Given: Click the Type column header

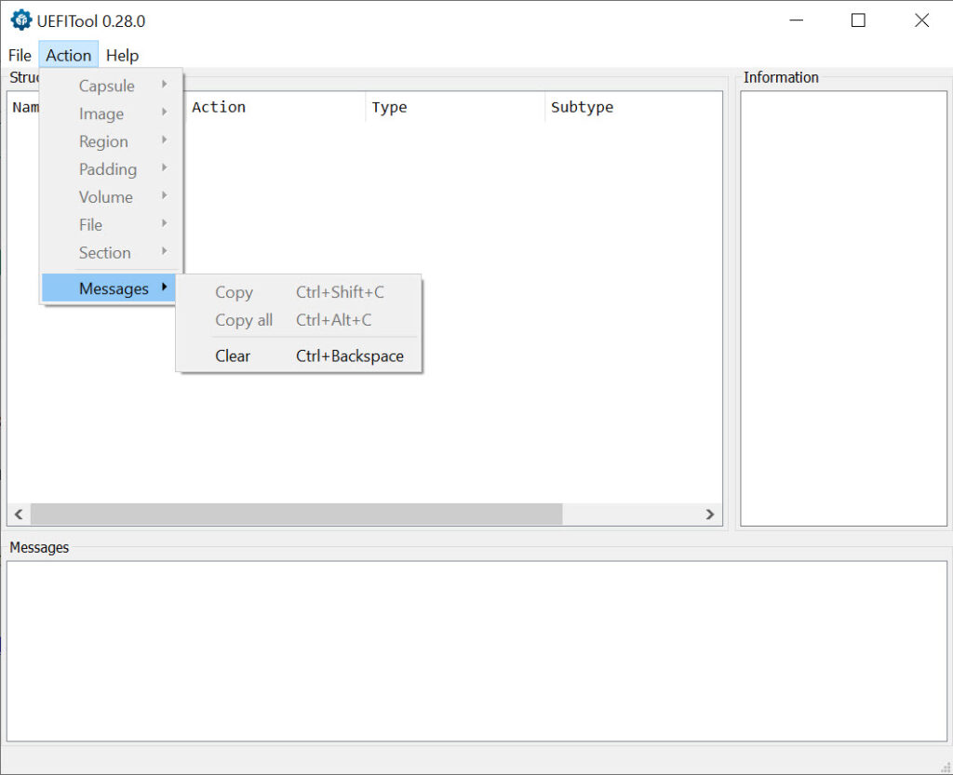Looking at the screenshot, I should click(x=389, y=107).
